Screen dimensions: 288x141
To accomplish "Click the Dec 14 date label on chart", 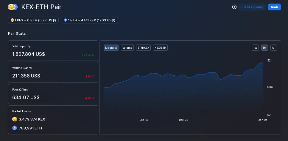I will (144, 120).
